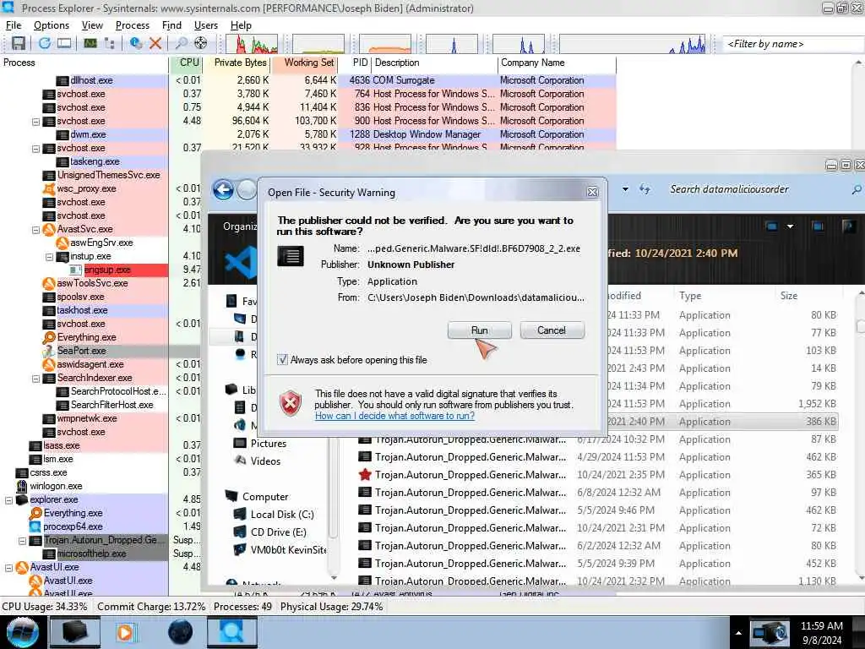Click the Process Explorer taskbar icon
Viewport: 865px width, 649px height.
232,632
